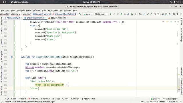Viewport: 183px width, 103px height.
Task: Open the Navigate menu
Action: point(20,11)
